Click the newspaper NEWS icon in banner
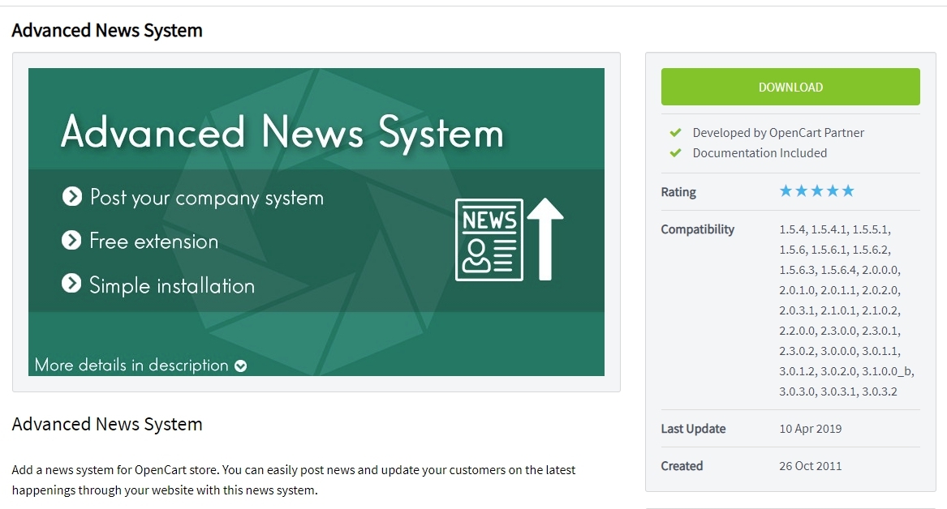This screenshot has height=509, width=947. [x=489, y=239]
